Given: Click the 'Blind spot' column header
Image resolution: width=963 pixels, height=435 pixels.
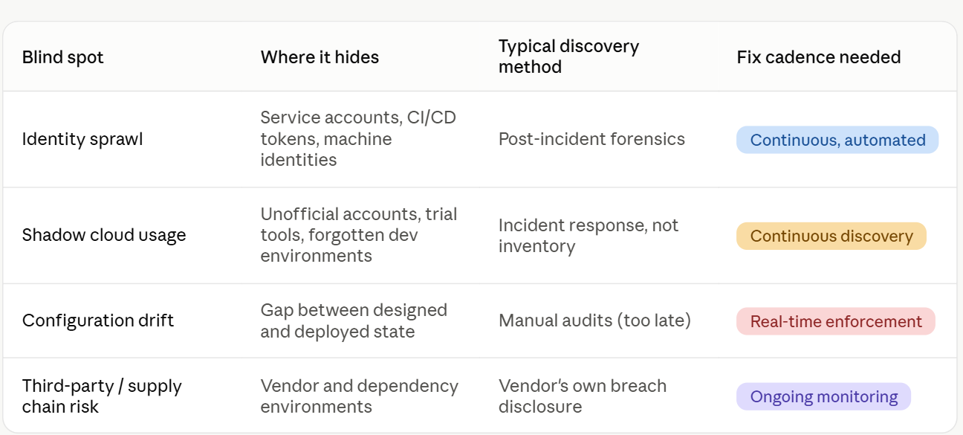Looking at the screenshot, I should point(63,57).
